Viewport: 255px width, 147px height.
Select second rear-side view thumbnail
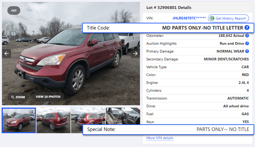pyautogui.click(x=53, y=120)
